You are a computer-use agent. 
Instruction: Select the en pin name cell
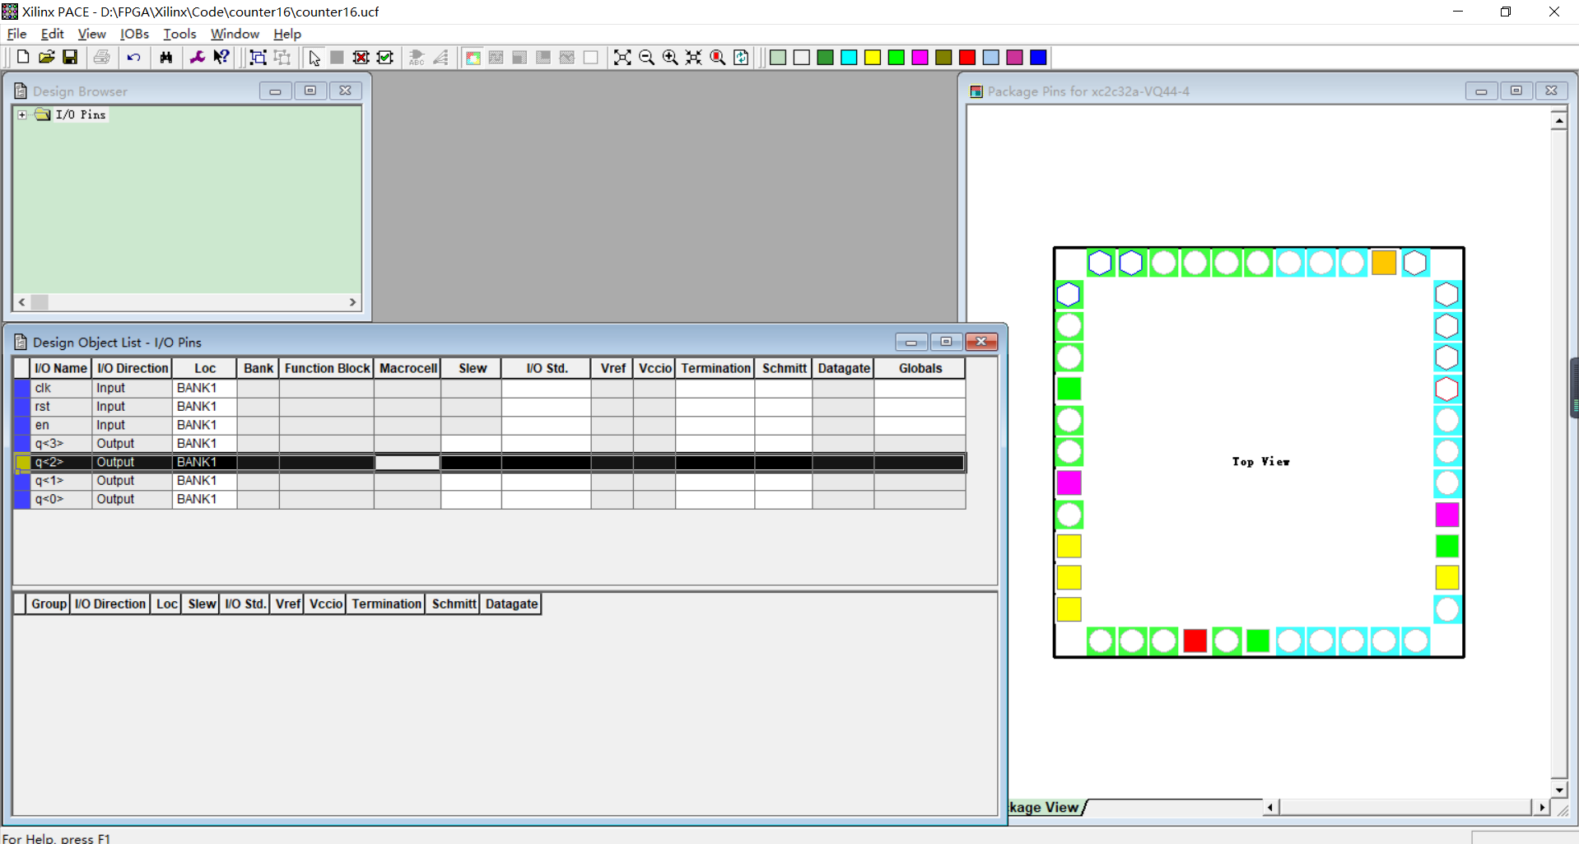(x=61, y=425)
